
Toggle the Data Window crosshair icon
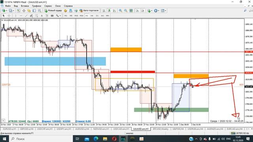(24, 11)
